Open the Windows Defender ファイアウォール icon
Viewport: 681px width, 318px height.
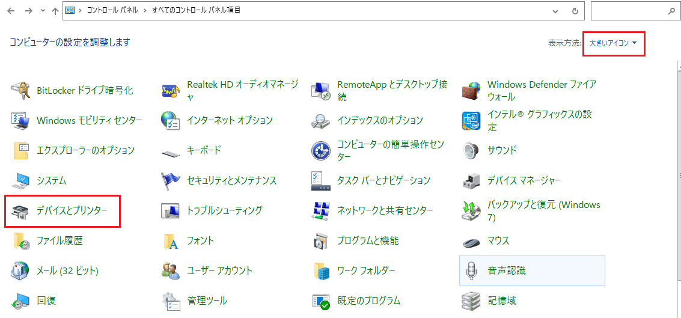pyautogui.click(x=471, y=90)
